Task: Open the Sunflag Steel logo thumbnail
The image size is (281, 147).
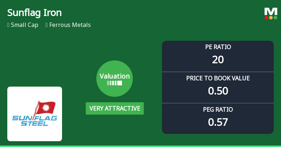Action: coord(35,114)
